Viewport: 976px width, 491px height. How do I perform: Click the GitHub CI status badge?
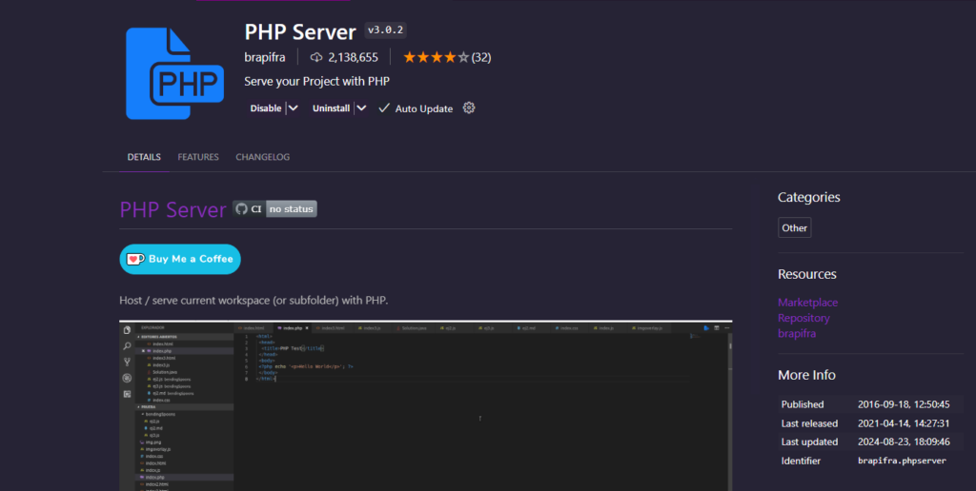coord(274,208)
